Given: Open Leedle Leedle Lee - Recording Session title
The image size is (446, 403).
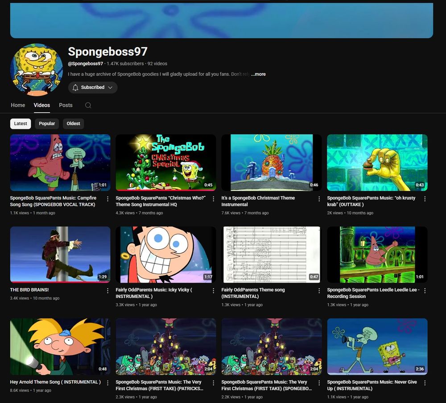Looking at the screenshot, I should click(373, 293).
